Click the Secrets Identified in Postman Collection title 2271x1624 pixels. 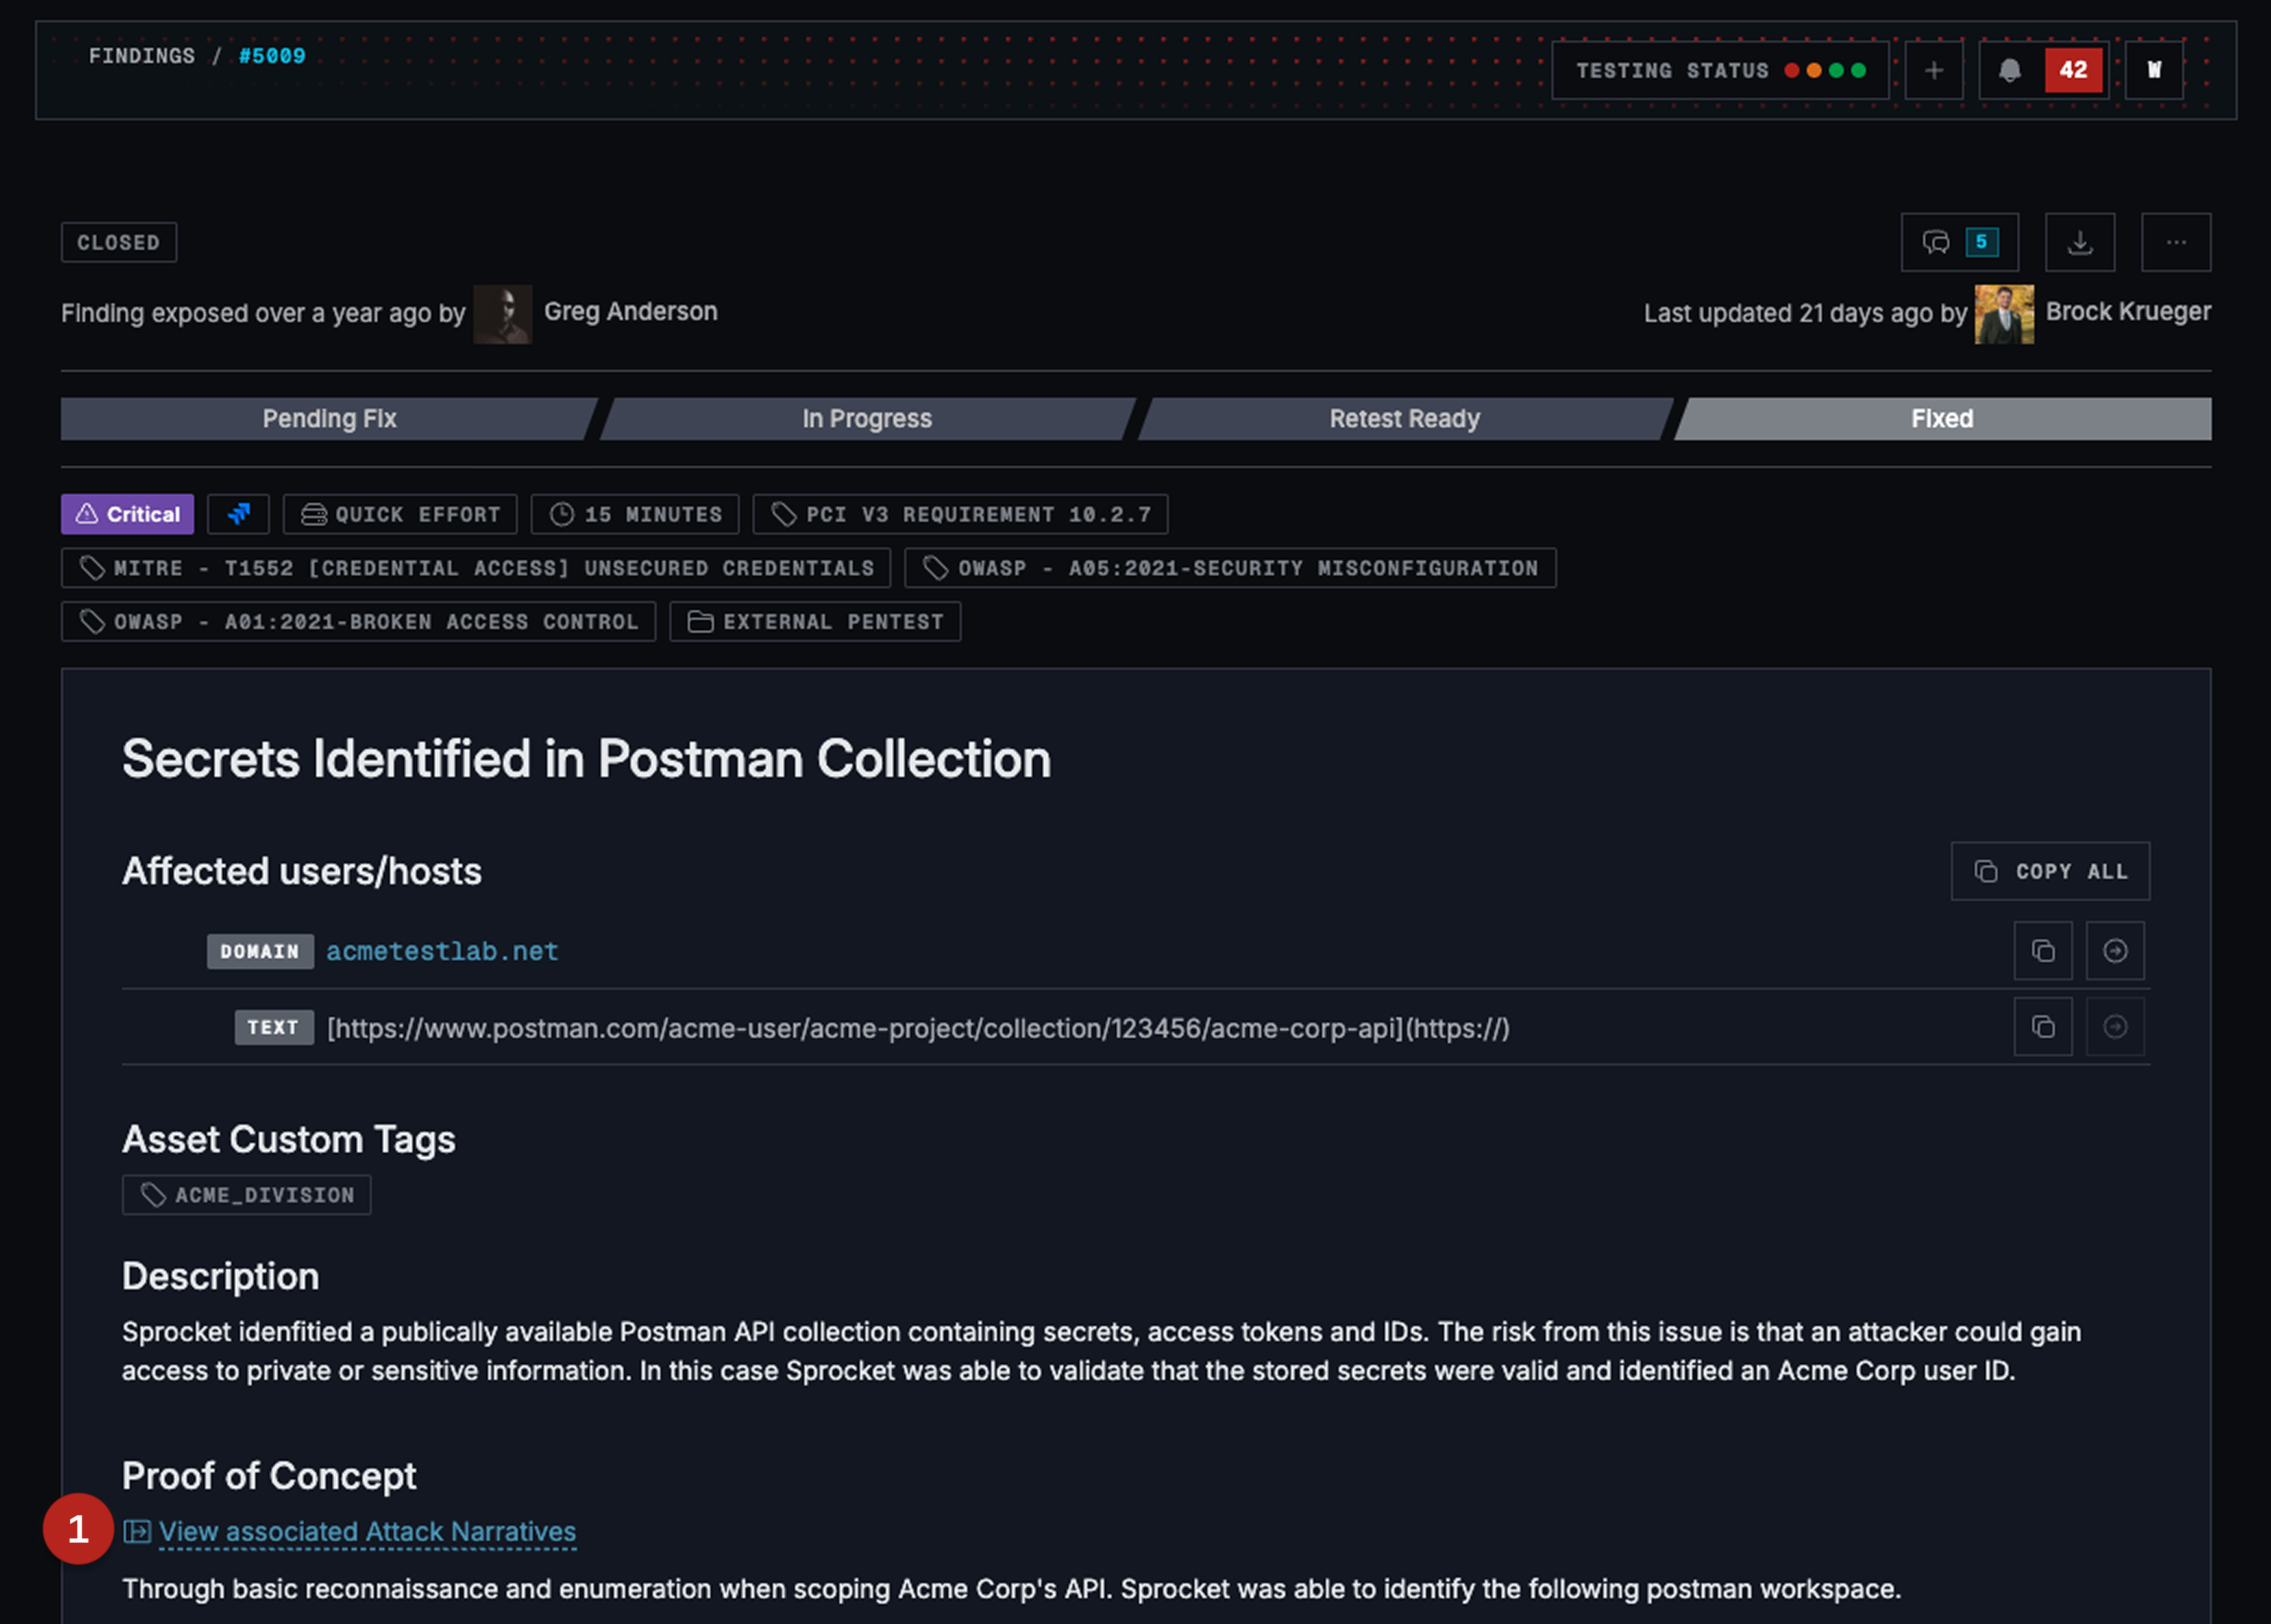click(587, 758)
